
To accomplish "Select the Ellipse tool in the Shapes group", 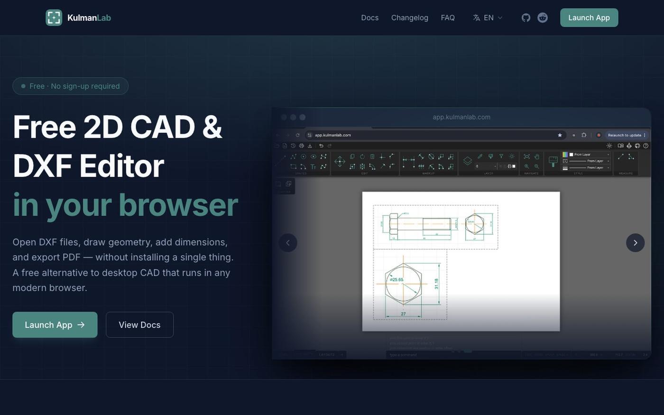I will pos(314,157).
